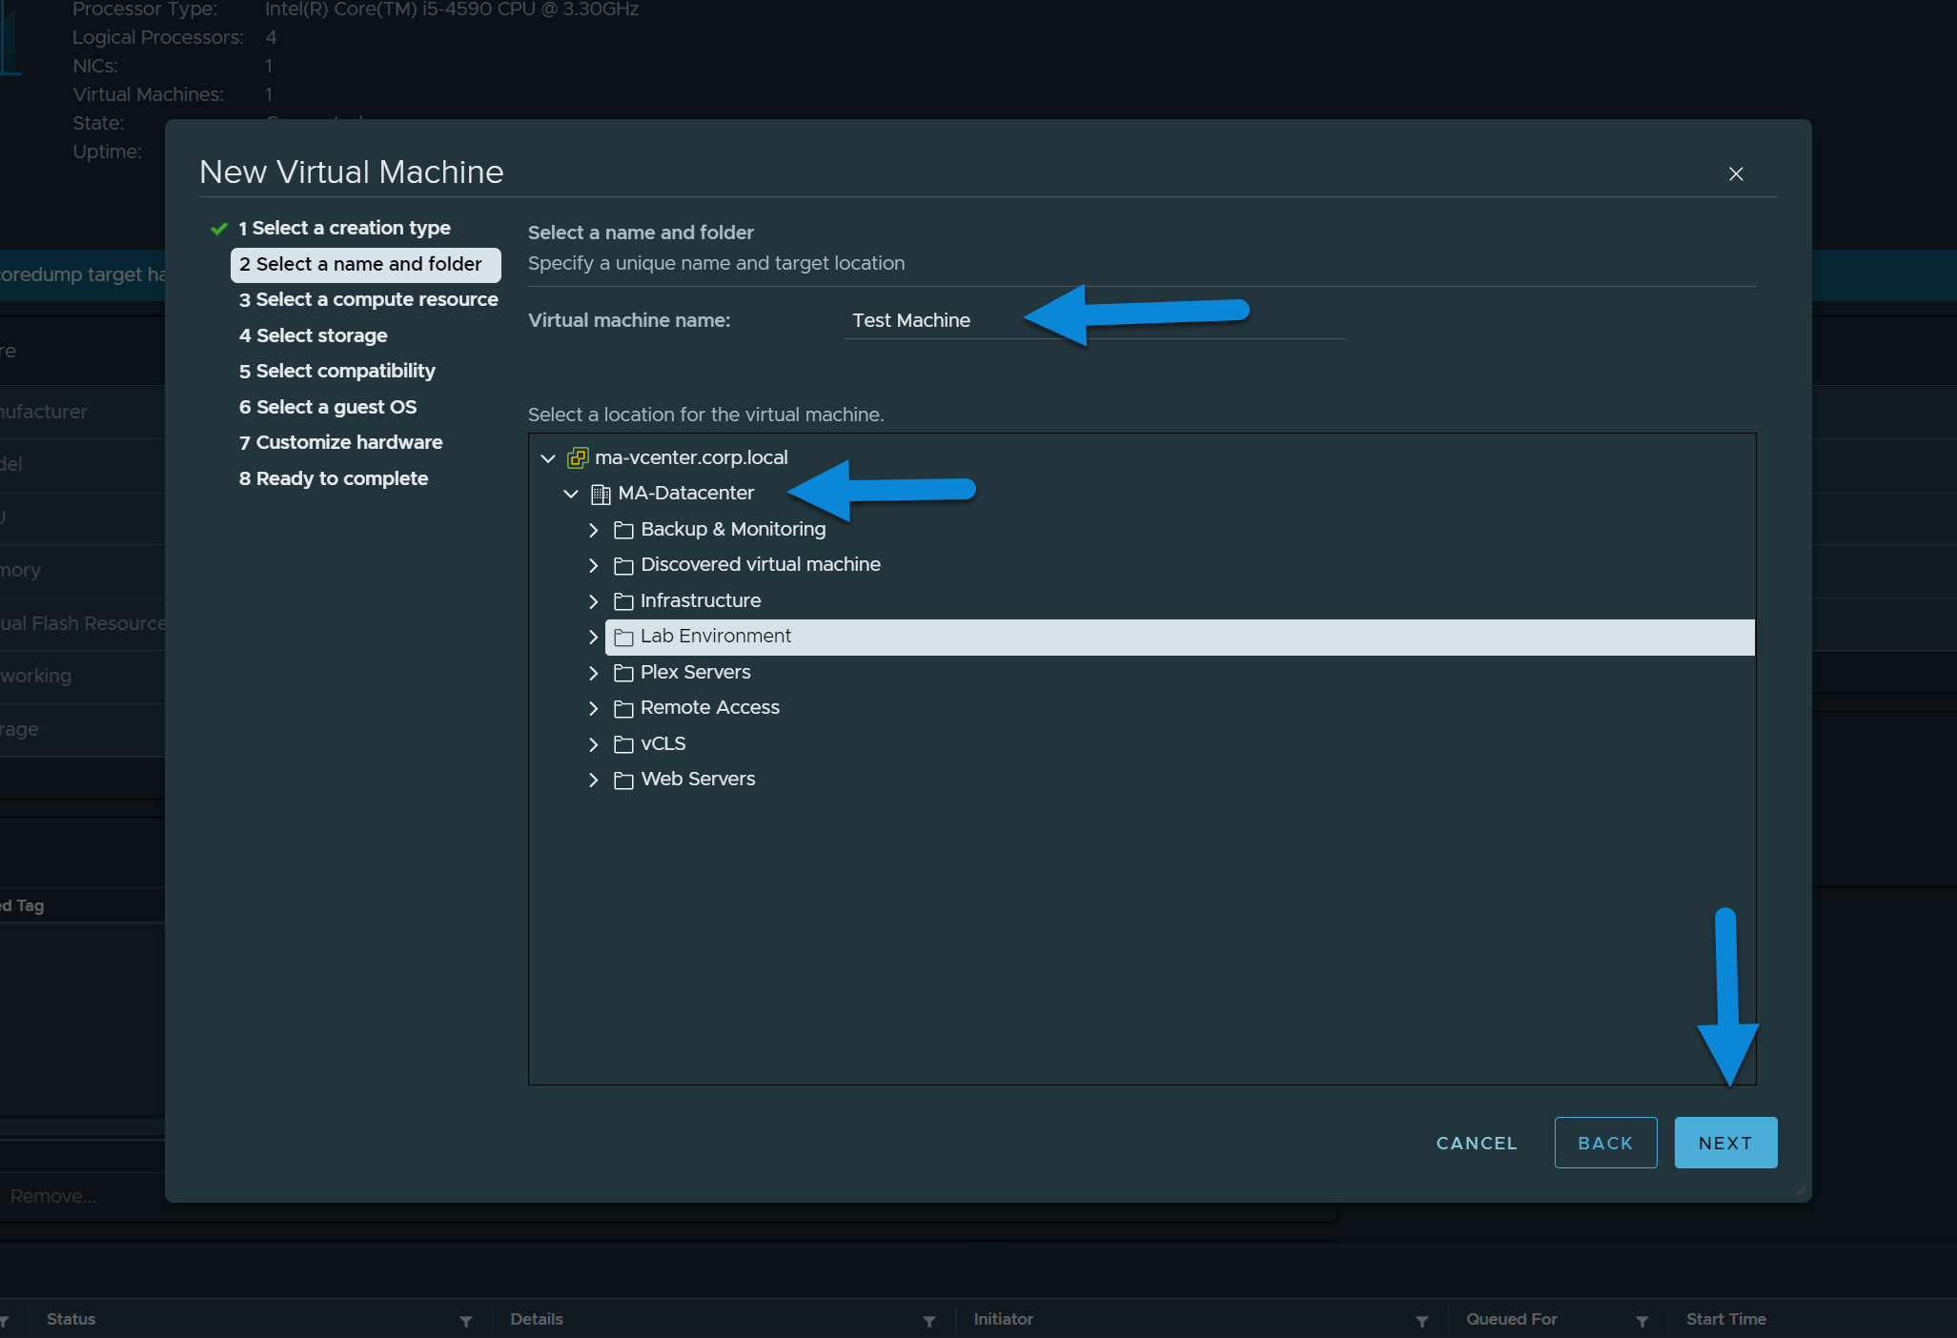The width and height of the screenshot is (1957, 1338).
Task: Click the Initiator column header in tasks pane
Action: 1003,1319
